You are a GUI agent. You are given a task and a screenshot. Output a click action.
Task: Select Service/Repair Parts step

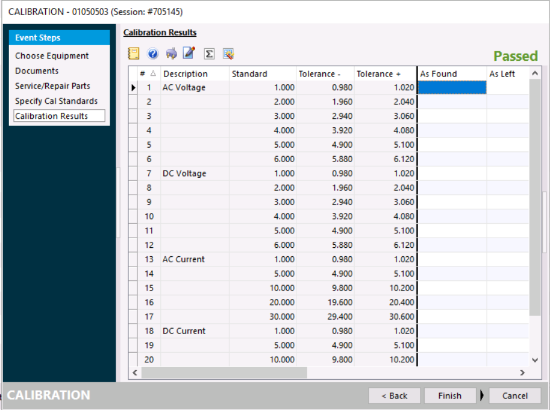click(x=52, y=86)
